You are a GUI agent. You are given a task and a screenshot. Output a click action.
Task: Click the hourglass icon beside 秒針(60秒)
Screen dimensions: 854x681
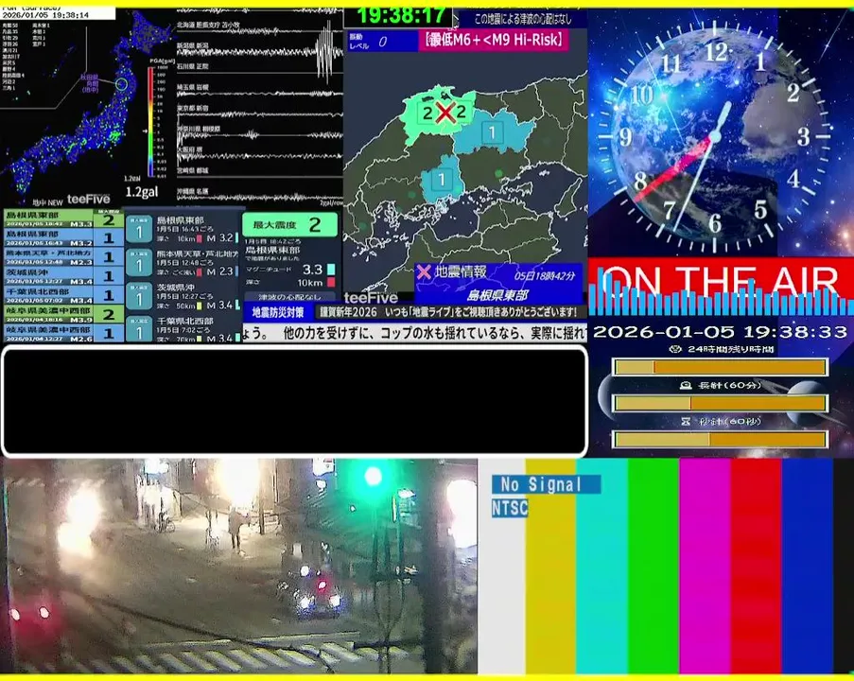pyautogui.click(x=686, y=421)
